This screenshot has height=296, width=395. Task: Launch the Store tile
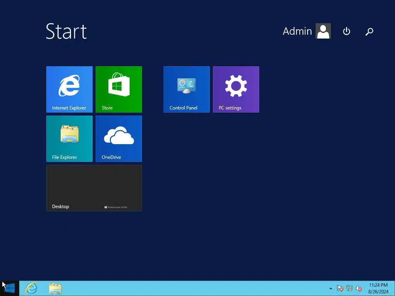[119, 89]
